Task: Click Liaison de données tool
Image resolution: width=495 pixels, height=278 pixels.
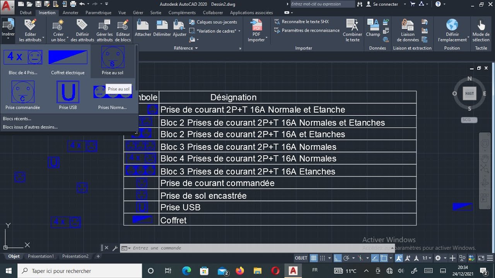Action: click(408, 31)
